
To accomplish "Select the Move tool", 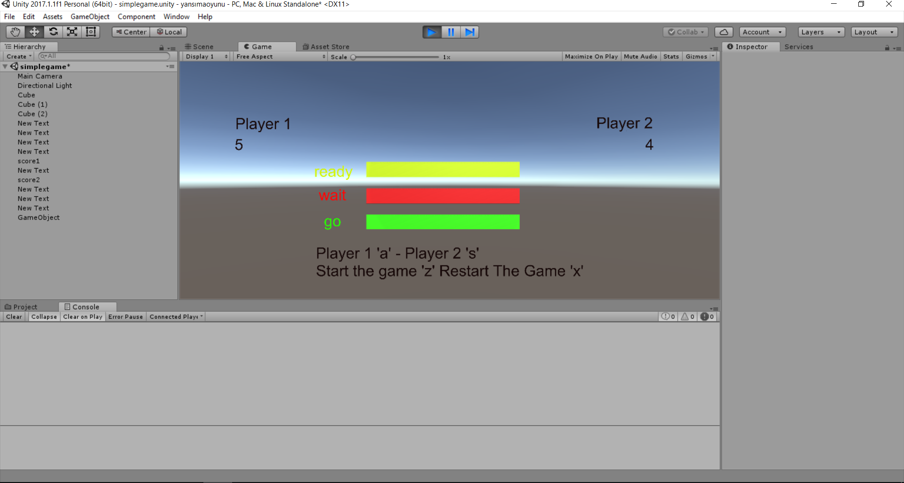I will pos(34,32).
